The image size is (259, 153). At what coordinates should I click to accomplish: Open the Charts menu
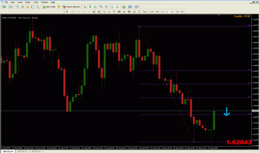(x=28, y=2)
